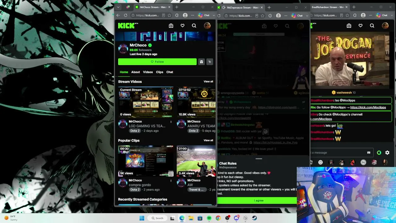Click the green Kick icon beside the chat gear

[x=379, y=153]
